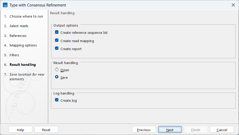Close the Type with Consensus Refinement dialog
The image size is (239, 135).
tap(233, 5)
